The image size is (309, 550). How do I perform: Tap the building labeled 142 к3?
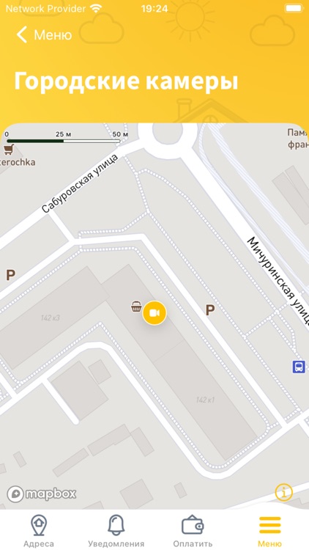tap(50, 318)
